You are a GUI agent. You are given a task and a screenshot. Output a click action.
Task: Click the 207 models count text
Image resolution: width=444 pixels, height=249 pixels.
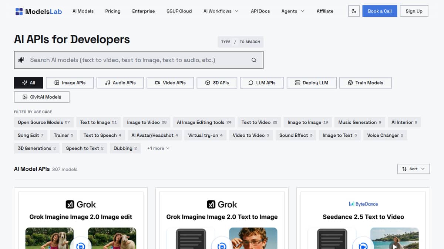pyautogui.click(x=65, y=169)
